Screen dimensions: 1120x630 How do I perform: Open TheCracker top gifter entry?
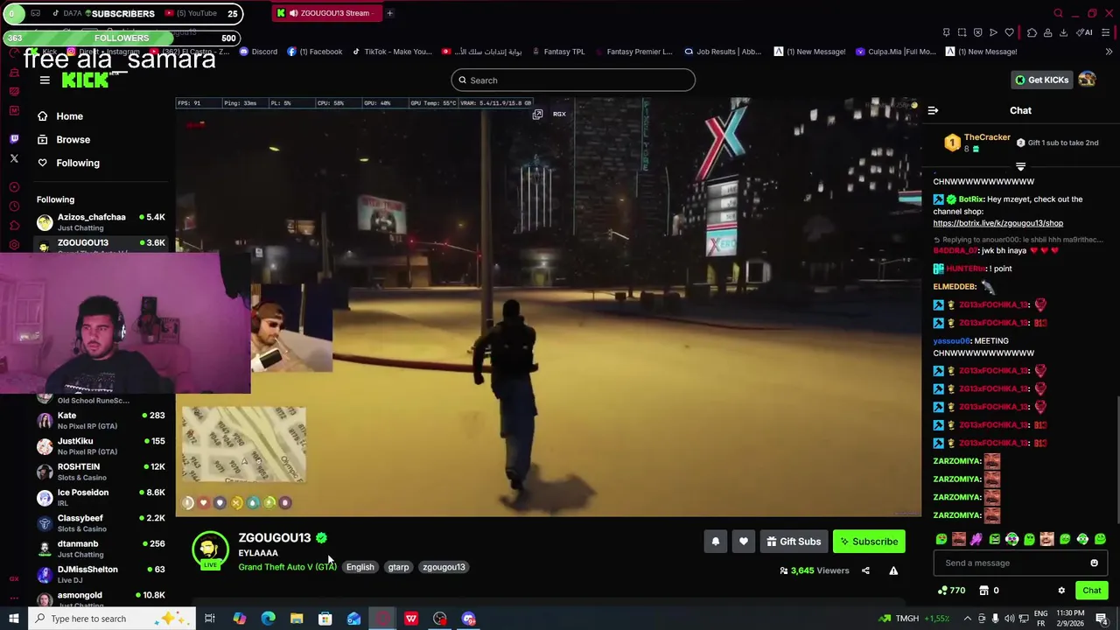977,143
